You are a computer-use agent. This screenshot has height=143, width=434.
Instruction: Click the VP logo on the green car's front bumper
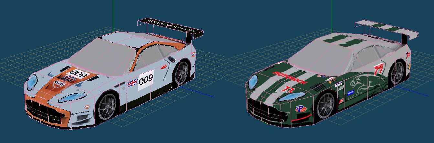tap(300, 109)
